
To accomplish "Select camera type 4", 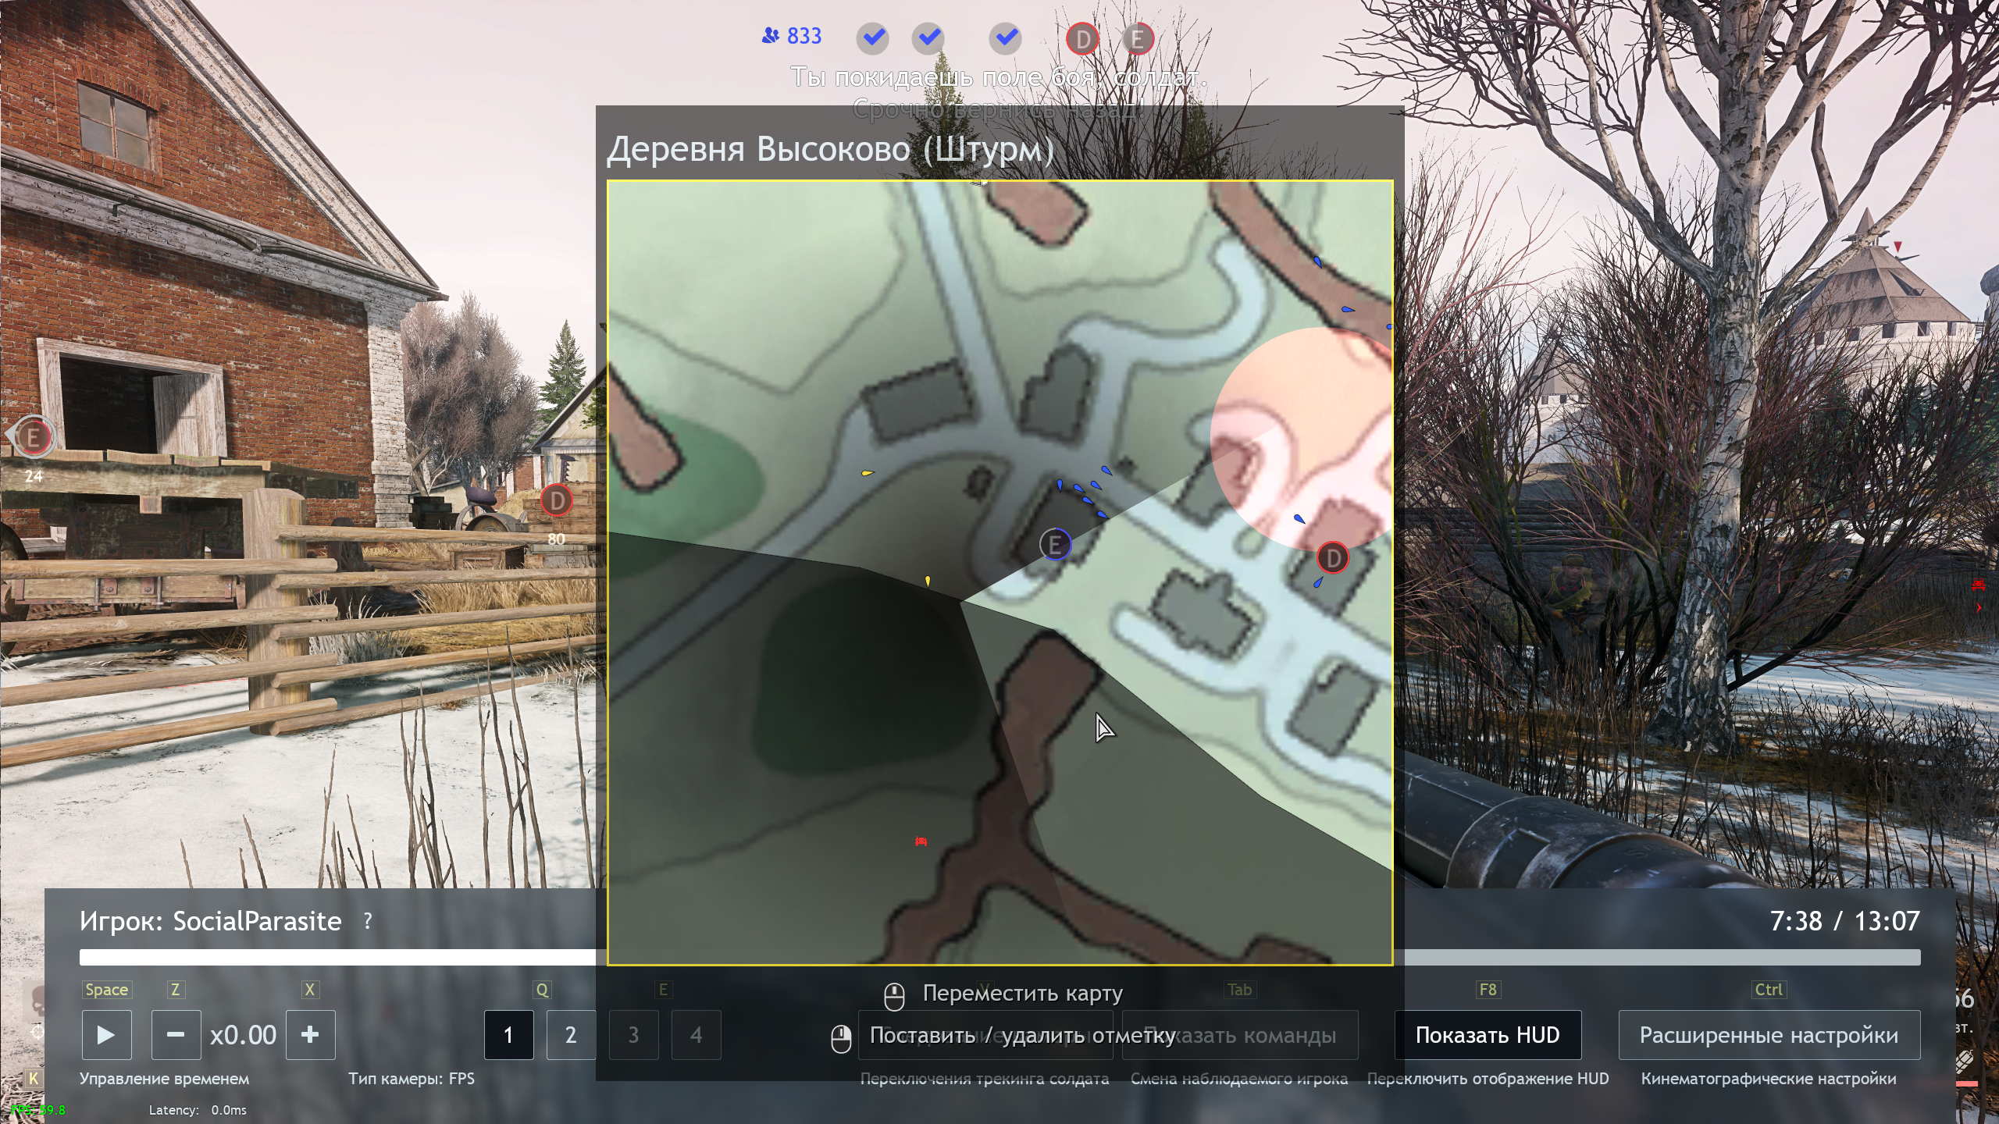I will pos(696,1035).
